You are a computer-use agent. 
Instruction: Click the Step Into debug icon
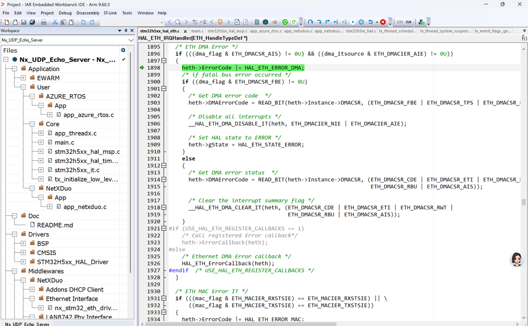319,22
